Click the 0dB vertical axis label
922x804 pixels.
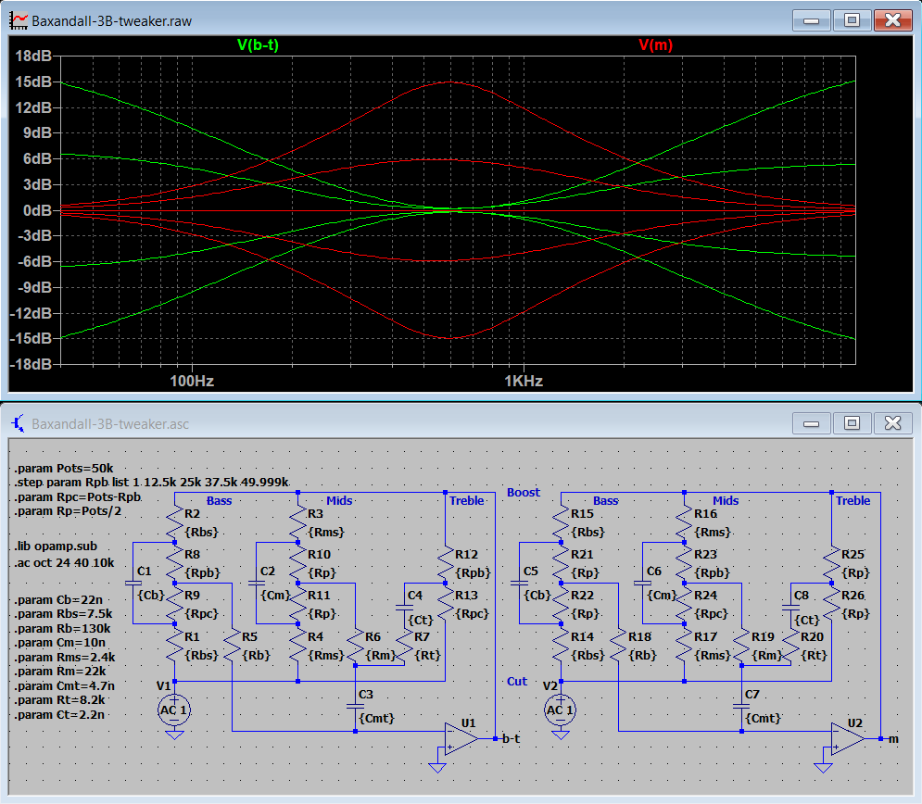click(x=38, y=210)
